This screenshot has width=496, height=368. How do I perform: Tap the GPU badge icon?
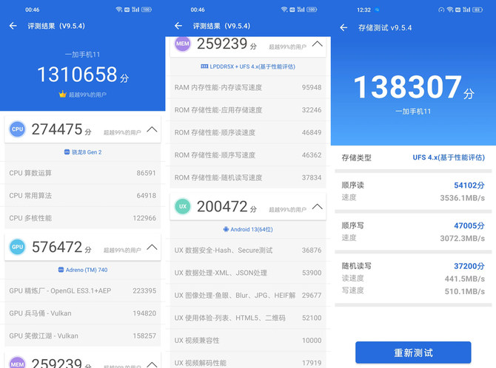click(x=18, y=247)
